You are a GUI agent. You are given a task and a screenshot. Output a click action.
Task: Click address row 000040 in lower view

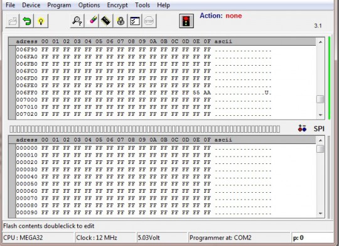[x=144, y=177]
